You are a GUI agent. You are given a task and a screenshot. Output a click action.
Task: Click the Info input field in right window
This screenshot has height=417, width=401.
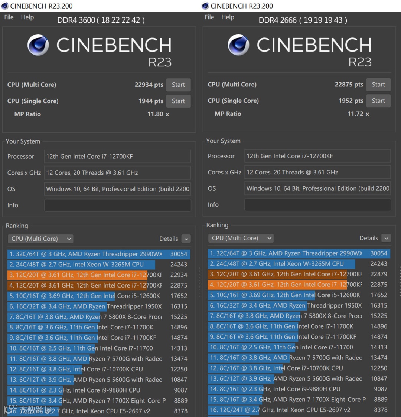318,205
